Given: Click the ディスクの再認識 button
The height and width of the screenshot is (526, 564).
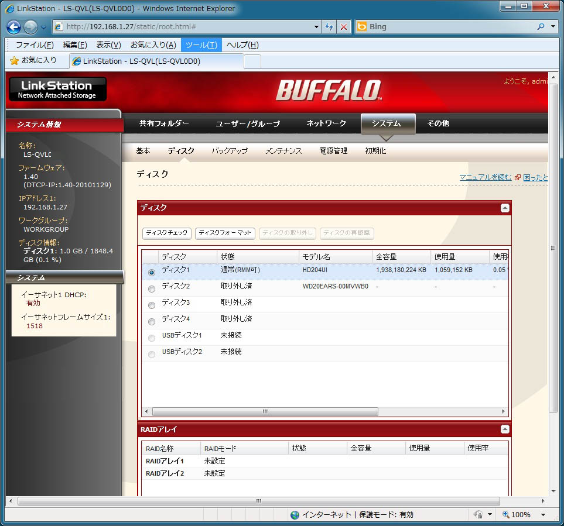Looking at the screenshot, I should [x=347, y=233].
